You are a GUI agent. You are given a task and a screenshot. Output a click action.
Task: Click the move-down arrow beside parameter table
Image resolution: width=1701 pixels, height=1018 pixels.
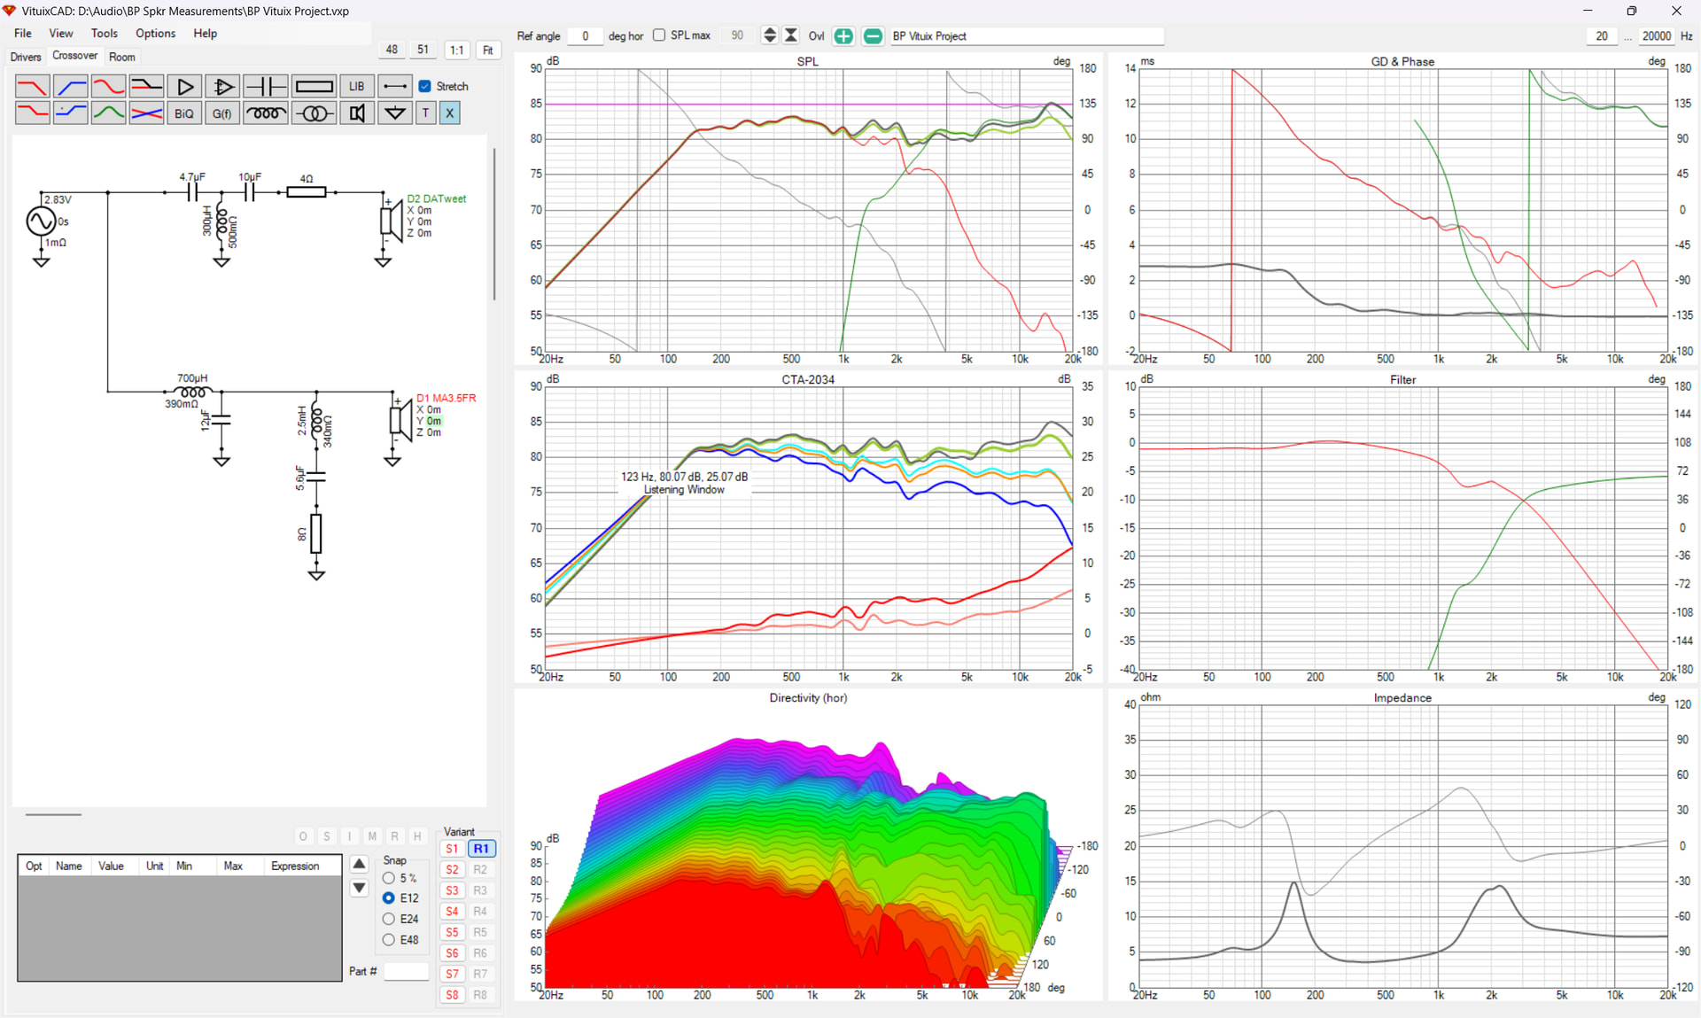(x=359, y=887)
